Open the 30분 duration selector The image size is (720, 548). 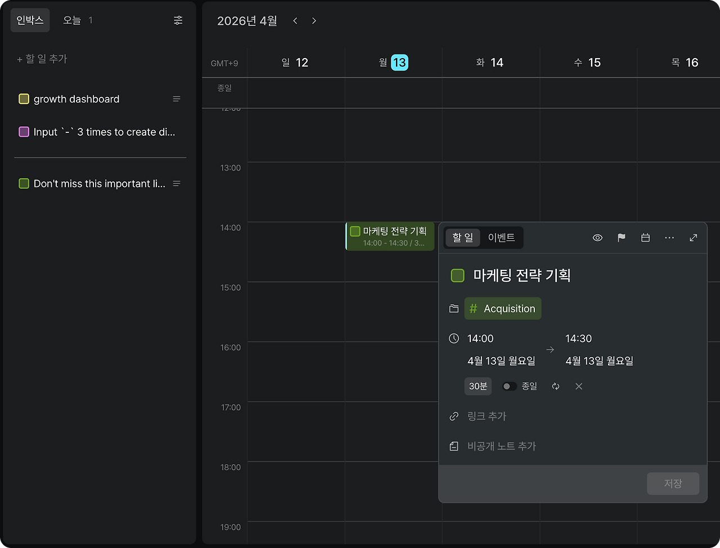point(478,386)
